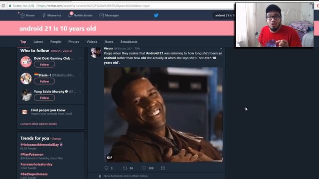Image resolution: width=319 pixels, height=179 pixels.
Task: Click Doki Doki Gaming Club avatar
Action: (26, 62)
